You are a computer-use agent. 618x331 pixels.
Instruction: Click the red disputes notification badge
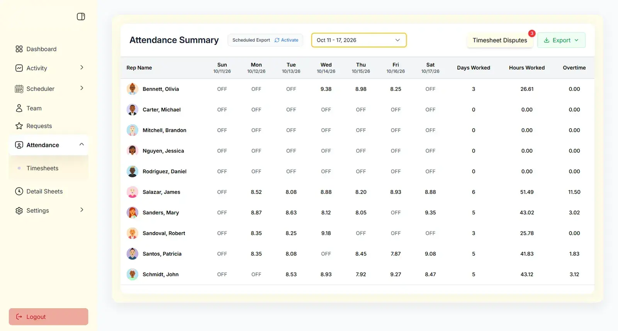(x=532, y=34)
